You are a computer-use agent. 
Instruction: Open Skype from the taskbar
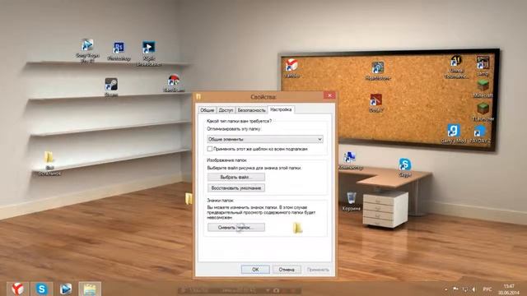(x=42, y=289)
